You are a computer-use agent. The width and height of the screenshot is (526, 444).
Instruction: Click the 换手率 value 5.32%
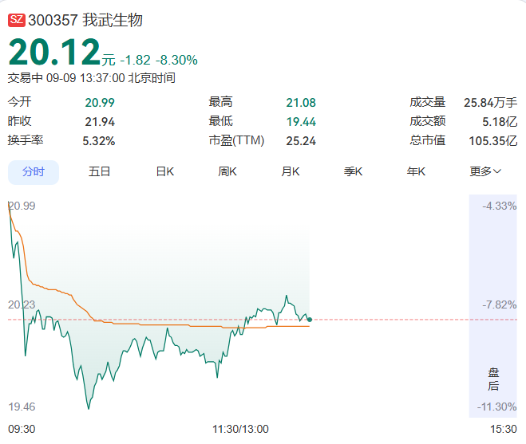click(x=99, y=141)
